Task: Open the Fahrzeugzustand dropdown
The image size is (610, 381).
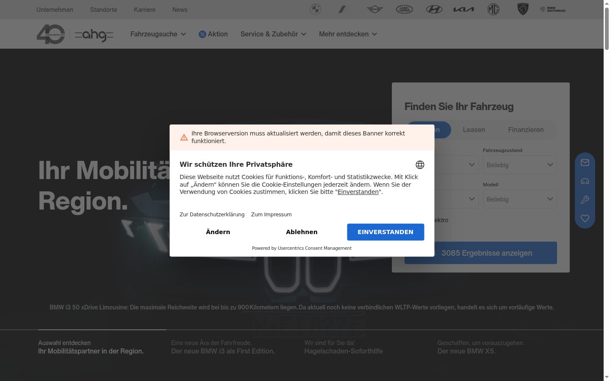Action: coord(520,165)
